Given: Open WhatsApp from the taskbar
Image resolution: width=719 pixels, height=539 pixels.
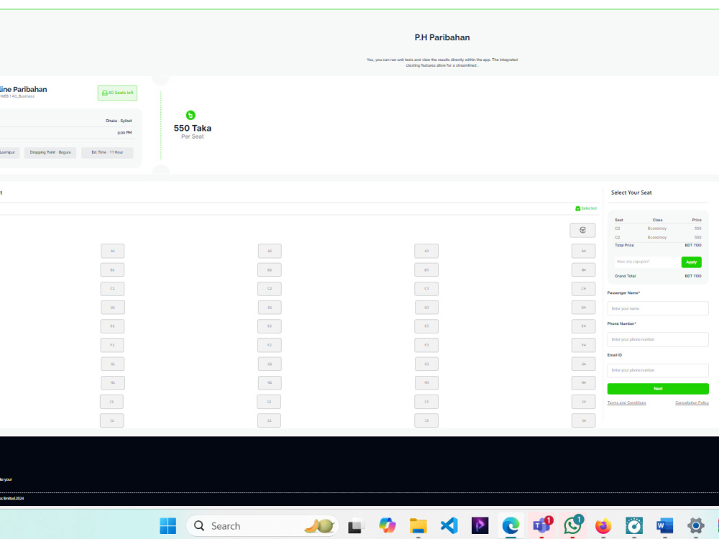Looking at the screenshot, I should click(573, 526).
